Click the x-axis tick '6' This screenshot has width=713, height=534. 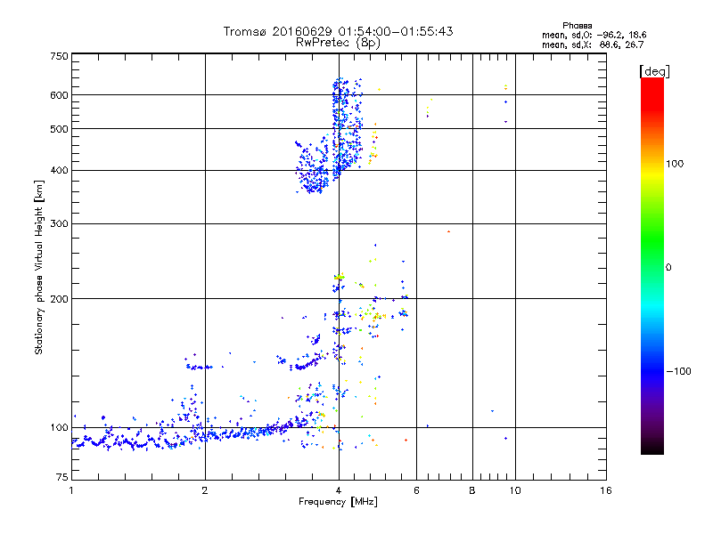tap(416, 490)
